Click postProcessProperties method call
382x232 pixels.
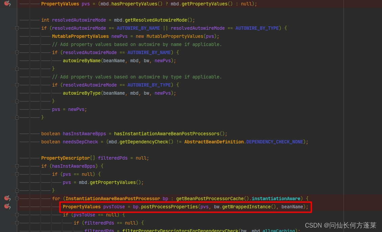click(169, 207)
